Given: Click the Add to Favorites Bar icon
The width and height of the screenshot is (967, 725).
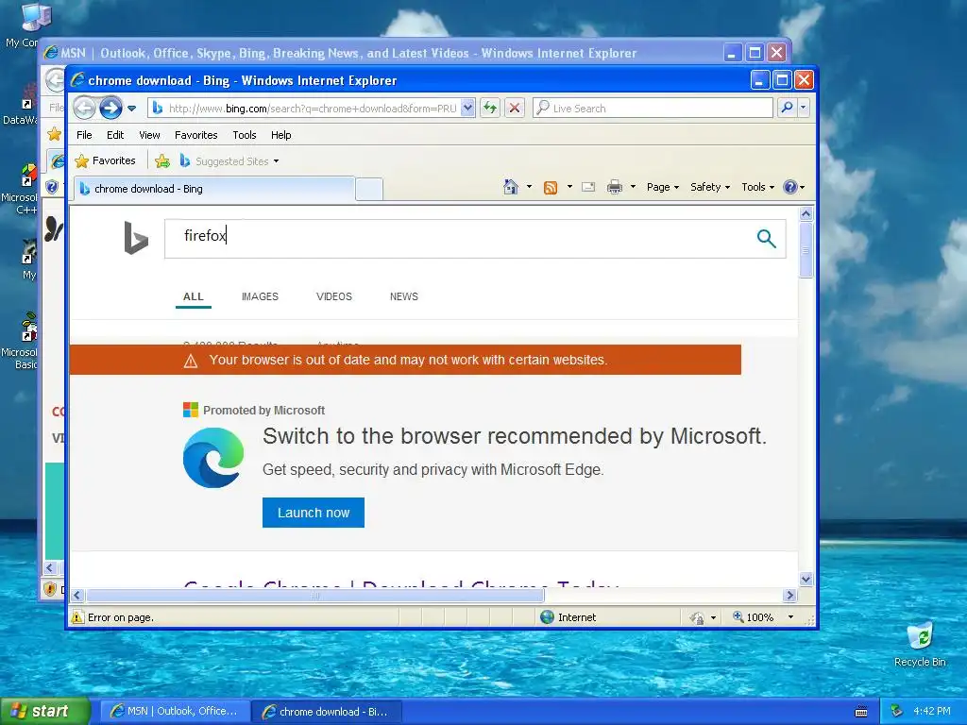Looking at the screenshot, I should click(x=162, y=160).
